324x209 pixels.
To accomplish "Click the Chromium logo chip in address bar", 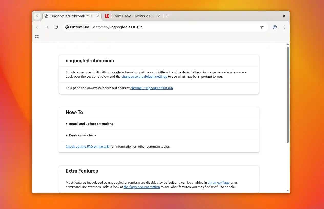I will point(77,27).
